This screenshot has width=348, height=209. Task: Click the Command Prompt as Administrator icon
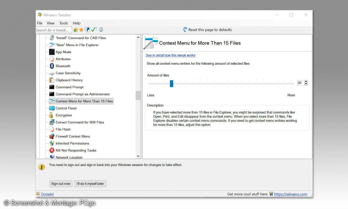pyautogui.click(x=52, y=94)
